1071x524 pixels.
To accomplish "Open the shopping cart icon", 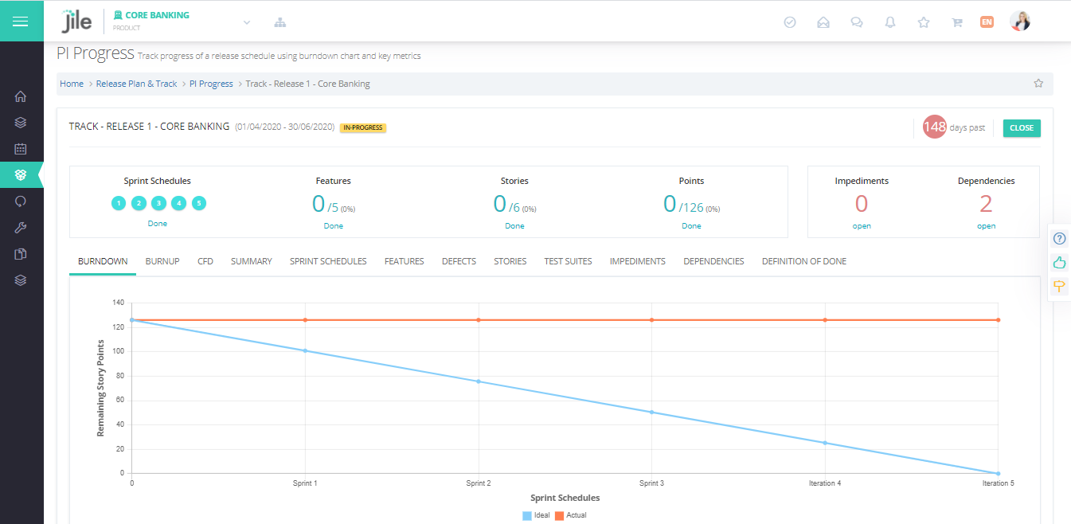I will [957, 22].
